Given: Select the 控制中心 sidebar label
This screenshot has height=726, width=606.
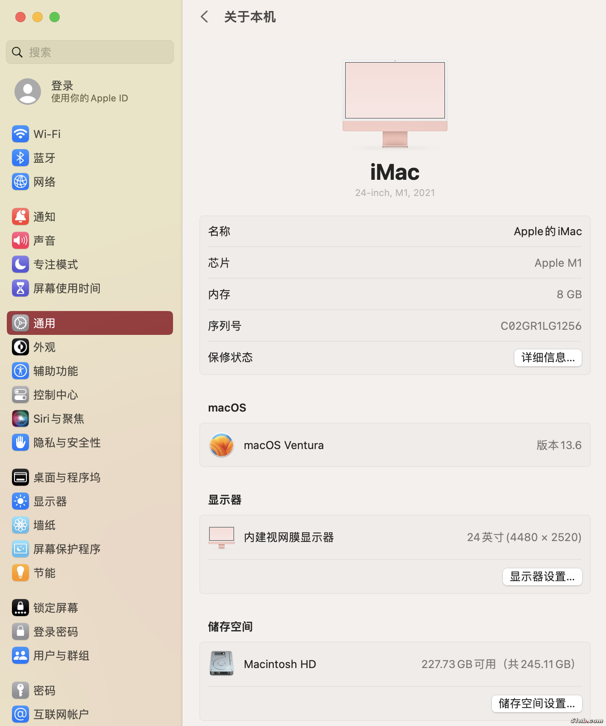Looking at the screenshot, I should click(56, 395).
